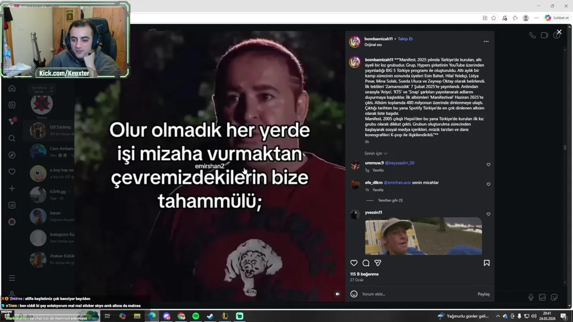Image resolution: width=573 pixels, height=322 pixels.
Task: Click bombamizah11's profile picture in the header
Action: coord(355,42)
